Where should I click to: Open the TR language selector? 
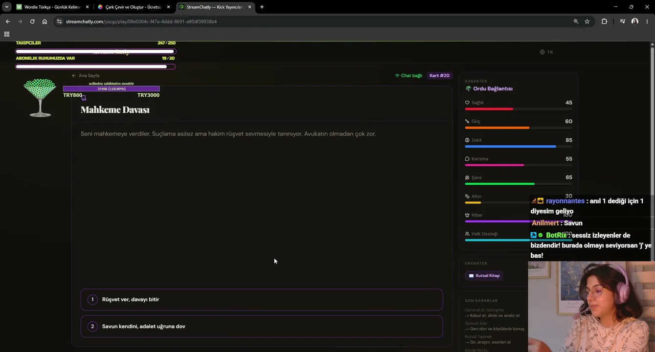546,52
